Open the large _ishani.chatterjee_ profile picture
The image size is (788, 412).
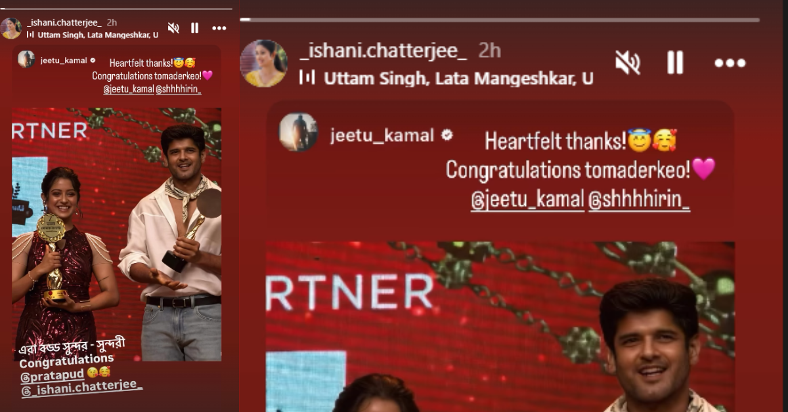264,63
